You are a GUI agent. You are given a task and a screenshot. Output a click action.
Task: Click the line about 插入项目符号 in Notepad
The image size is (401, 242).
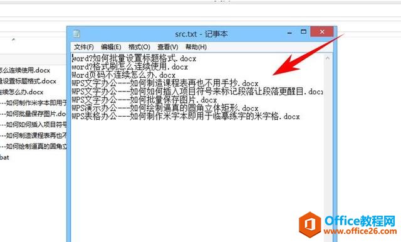point(197,92)
